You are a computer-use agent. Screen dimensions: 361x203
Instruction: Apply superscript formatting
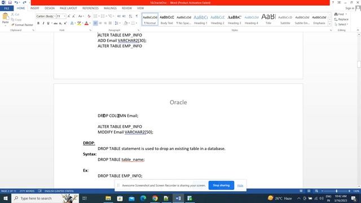65,23
